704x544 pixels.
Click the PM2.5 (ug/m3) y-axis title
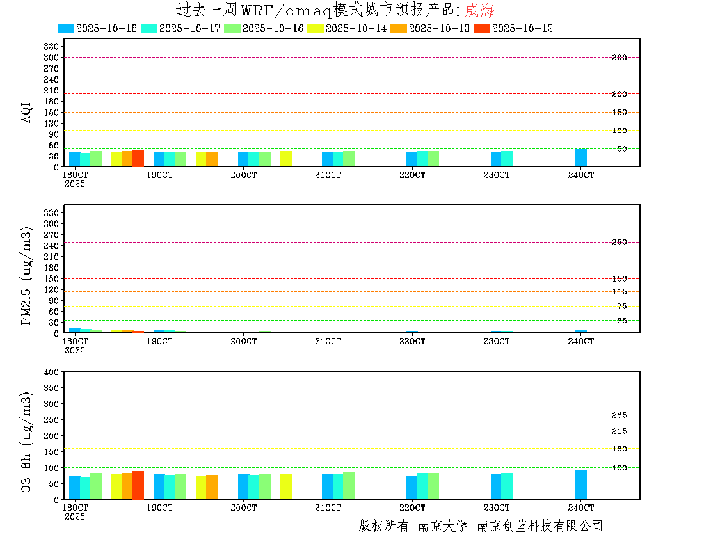pyautogui.click(x=27, y=276)
